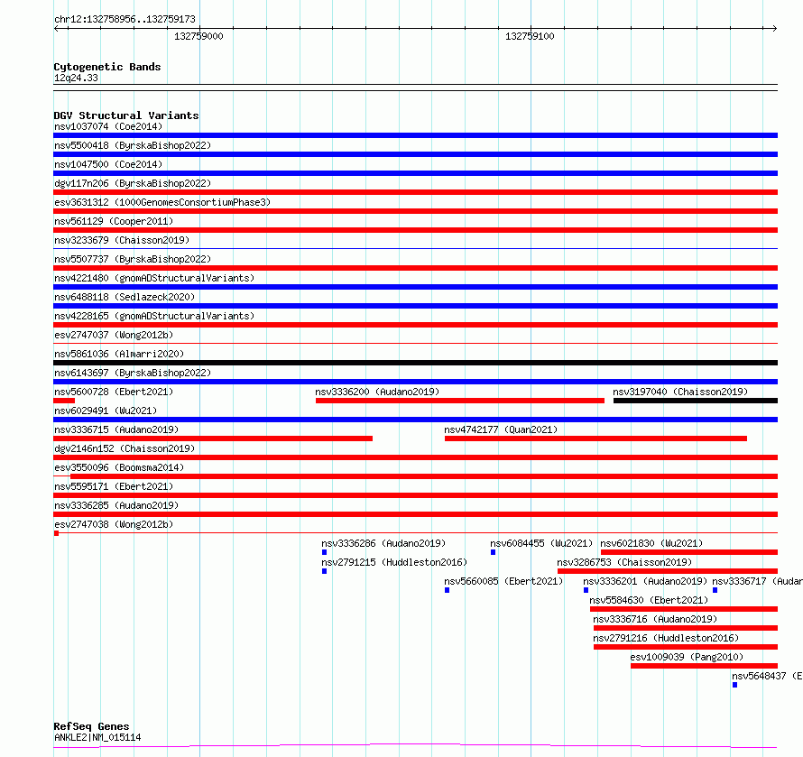Open nsv1047500 (Coe2014) variant
The height and width of the screenshot is (757, 803).
[415, 173]
